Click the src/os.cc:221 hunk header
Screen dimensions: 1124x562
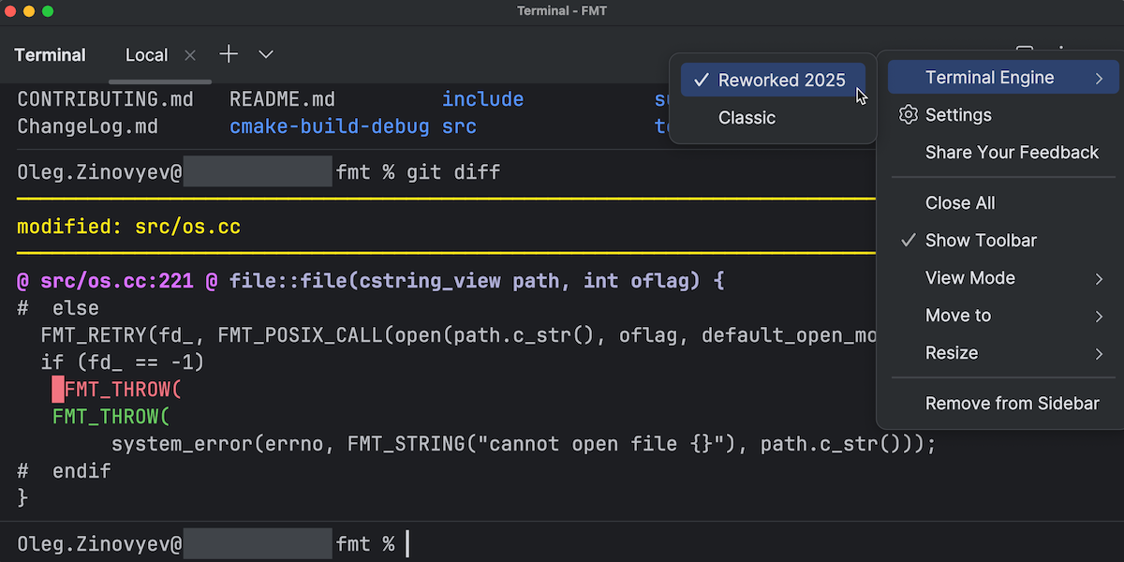click(x=117, y=281)
